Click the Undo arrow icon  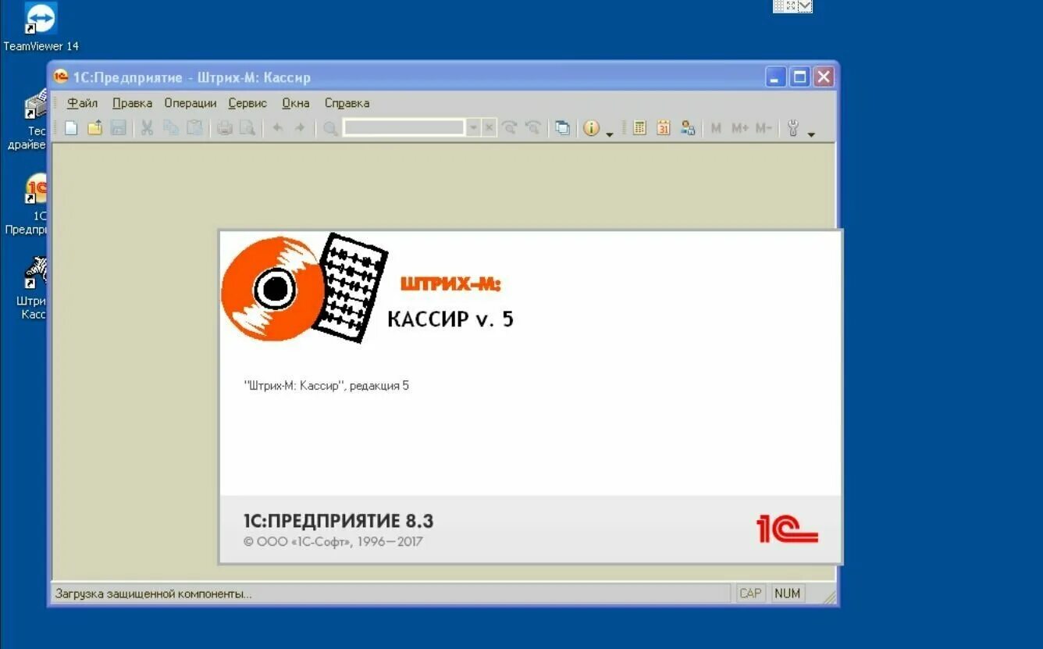coord(277,128)
